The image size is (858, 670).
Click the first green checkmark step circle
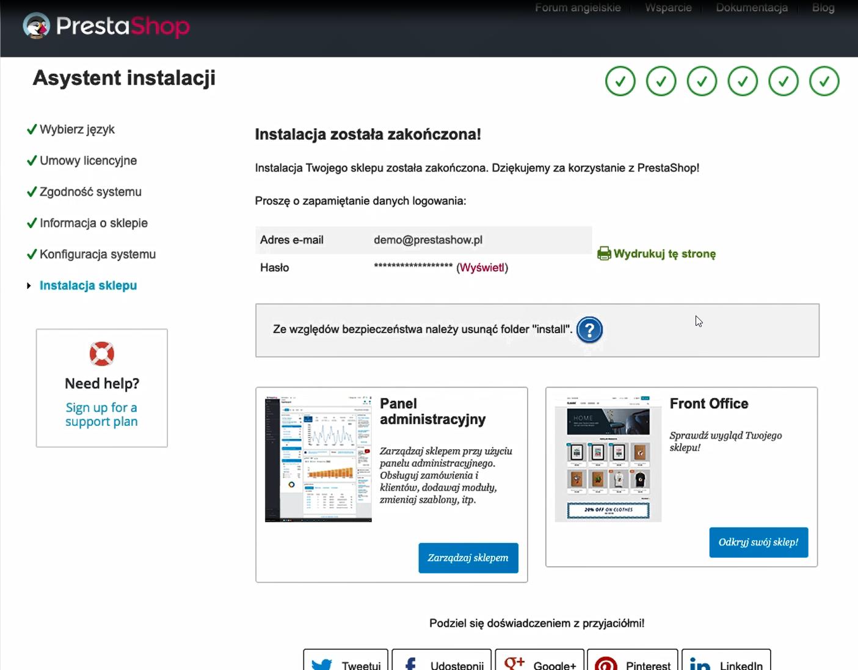pyautogui.click(x=620, y=81)
